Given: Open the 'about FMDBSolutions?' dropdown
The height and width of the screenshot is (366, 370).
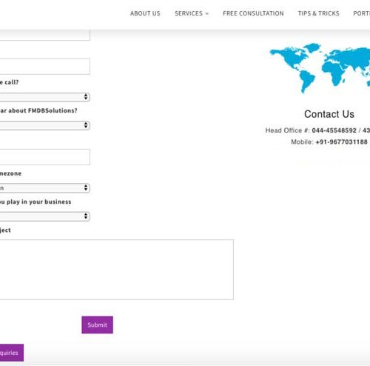Looking at the screenshot, I should click(x=44, y=125).
